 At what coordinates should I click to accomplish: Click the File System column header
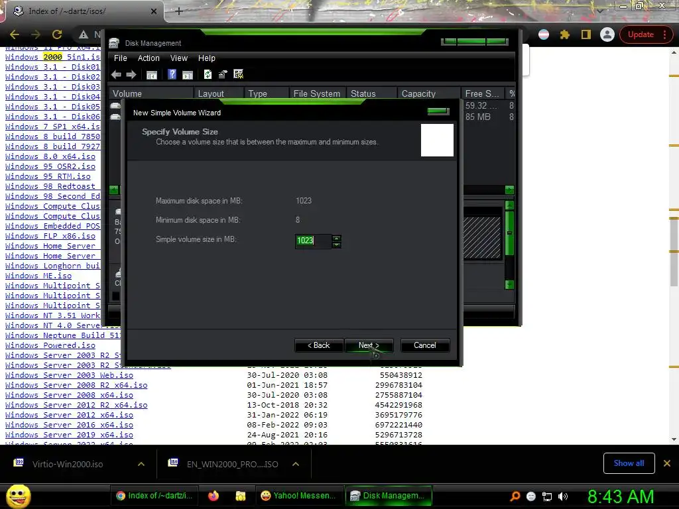click(317, 93)
